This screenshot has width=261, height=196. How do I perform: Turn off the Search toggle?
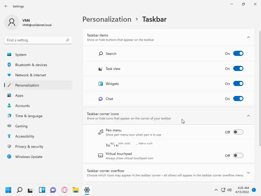click(238, 54)
